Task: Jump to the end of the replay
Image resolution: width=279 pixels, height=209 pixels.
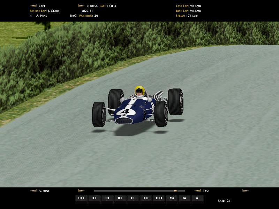Action: pos(159,198)
